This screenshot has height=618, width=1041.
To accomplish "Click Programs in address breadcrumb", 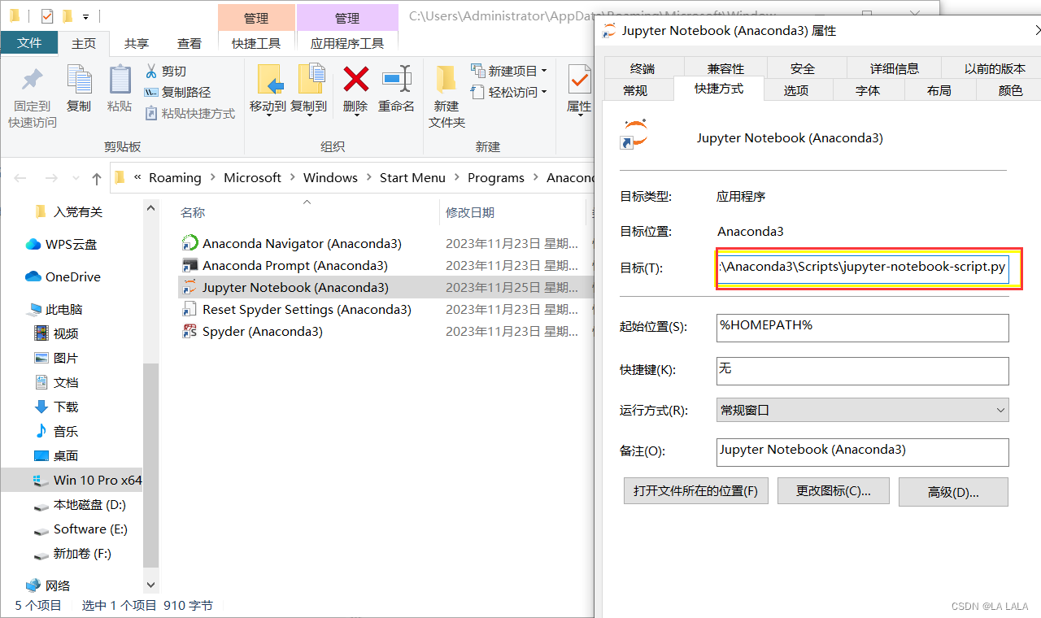I will click(x=496, y=177).
